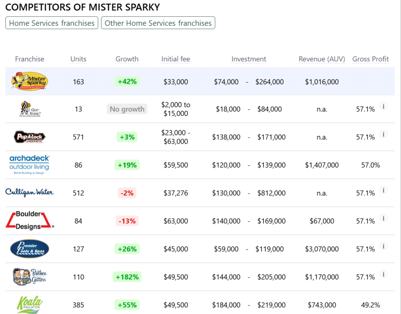This screenshot has height=314, width=401.
Task: Click info icon in Boulder Designs row
Action: point(383,218)
